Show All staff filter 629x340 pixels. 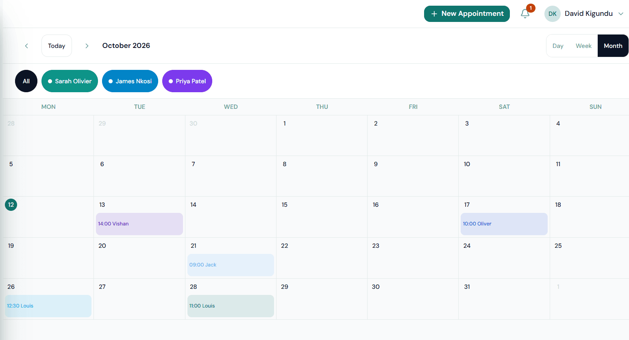point(26,81)
